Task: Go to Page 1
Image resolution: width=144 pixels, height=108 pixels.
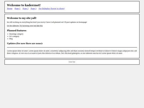Action: (x=17, y=9)
